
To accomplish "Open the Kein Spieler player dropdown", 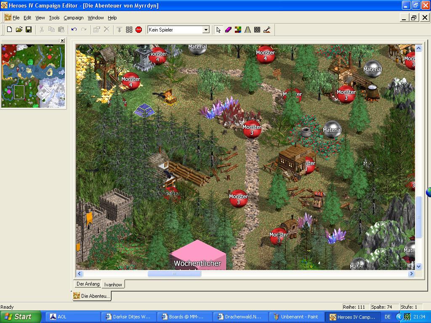I will point(205,30).
